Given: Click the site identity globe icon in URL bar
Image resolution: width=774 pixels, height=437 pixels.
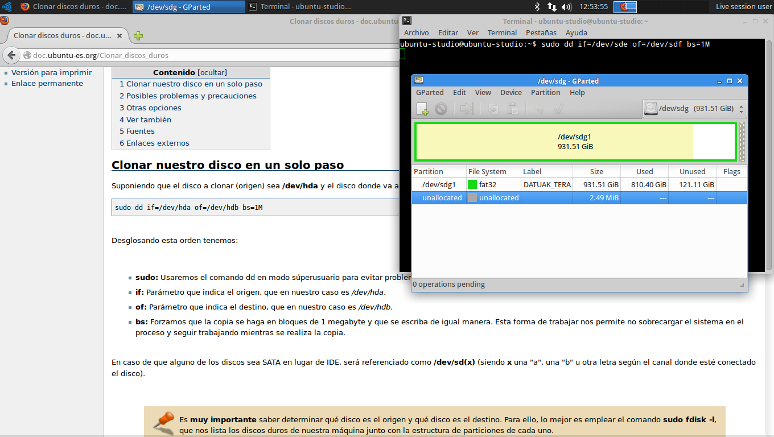Looking at the screenshot, I should click(x=27, y=55).
